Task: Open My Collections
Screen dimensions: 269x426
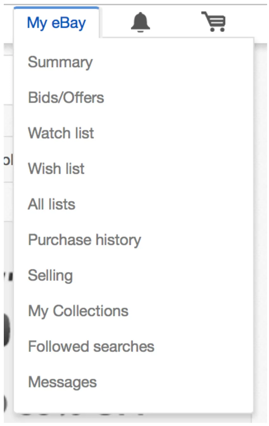Action: [78, 311]
